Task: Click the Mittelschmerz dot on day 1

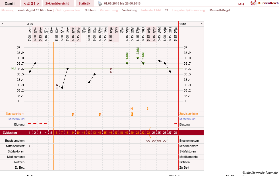Action: pos(30,146)
